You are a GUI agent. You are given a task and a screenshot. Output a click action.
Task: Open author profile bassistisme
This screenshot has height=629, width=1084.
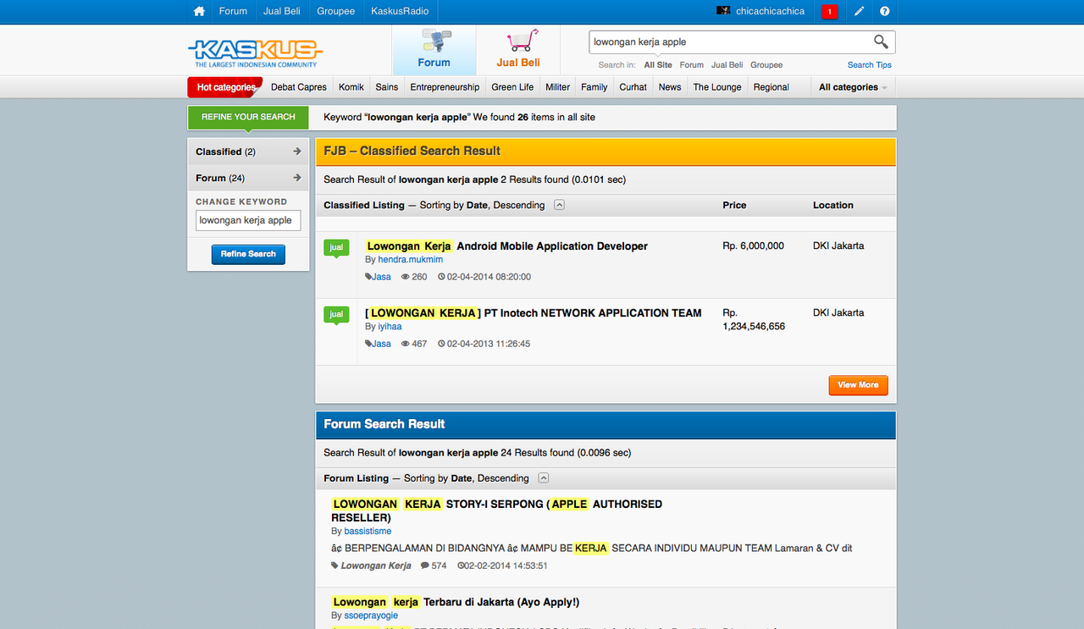(368, 532)
